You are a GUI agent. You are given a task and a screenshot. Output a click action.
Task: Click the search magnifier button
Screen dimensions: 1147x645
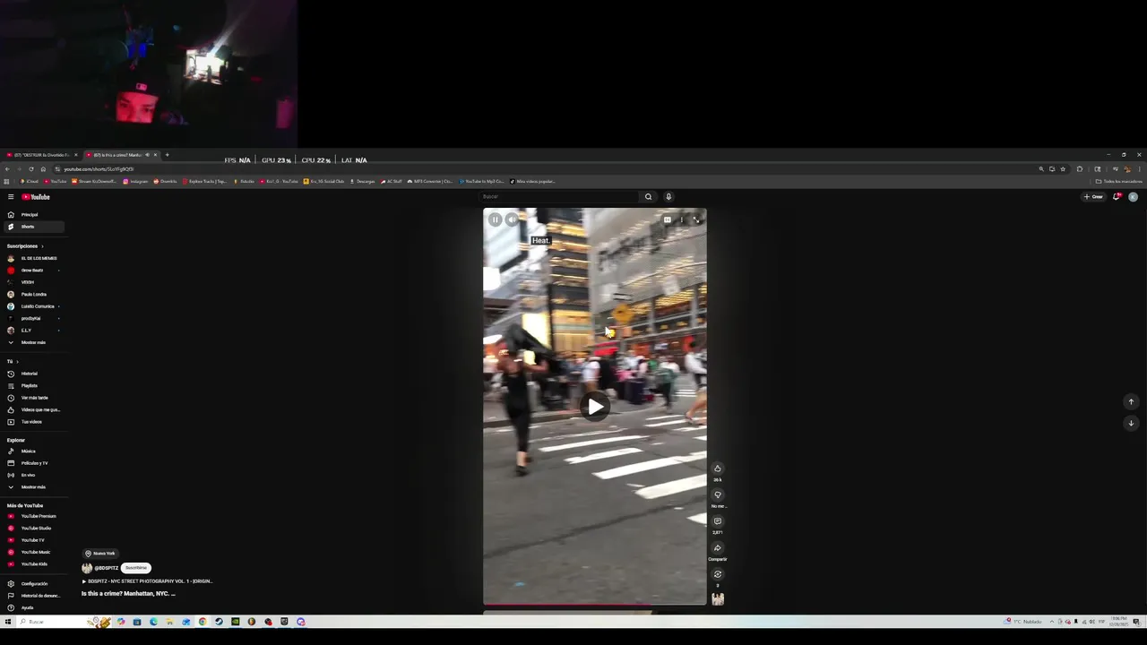[648, 197]
